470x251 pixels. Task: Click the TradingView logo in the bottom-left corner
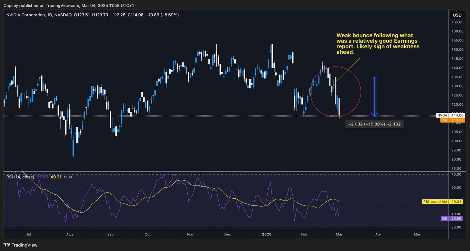point(7,245)
